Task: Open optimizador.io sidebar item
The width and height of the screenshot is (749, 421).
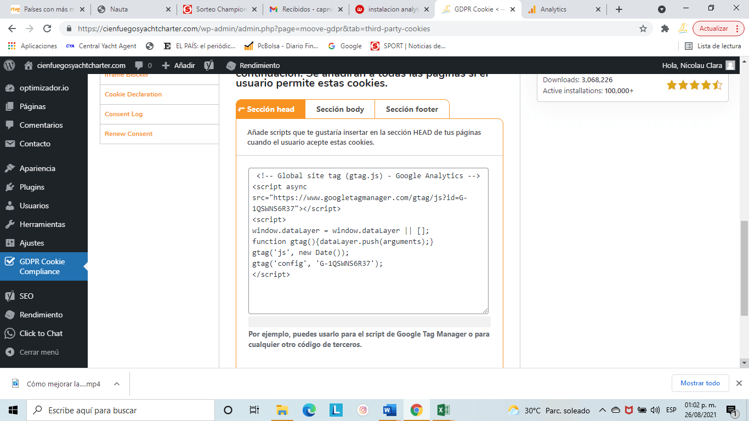Action: coord(44,88)
